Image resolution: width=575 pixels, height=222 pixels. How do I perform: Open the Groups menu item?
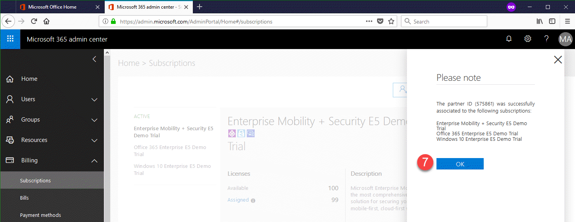coord(30,120)
